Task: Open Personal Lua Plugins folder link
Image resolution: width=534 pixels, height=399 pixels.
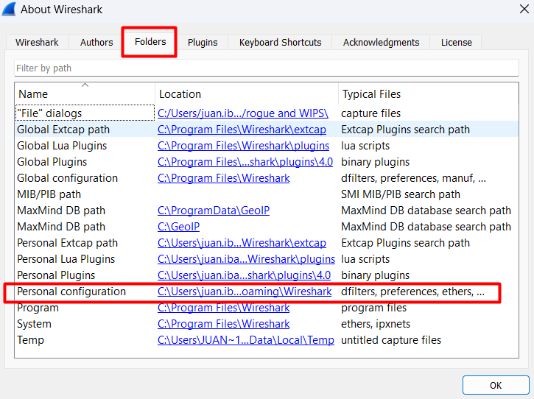Action: (x=246, y=259)
